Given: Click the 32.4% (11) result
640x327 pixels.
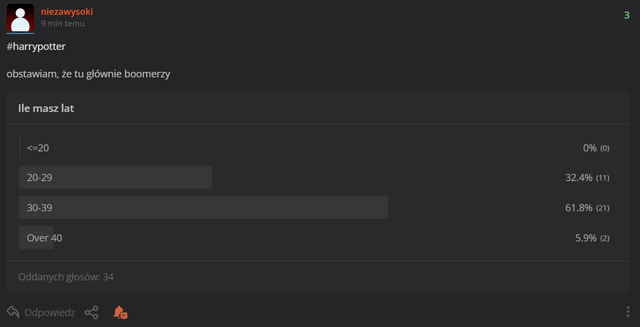Looking at the screenshot, I should pos(587,178).
